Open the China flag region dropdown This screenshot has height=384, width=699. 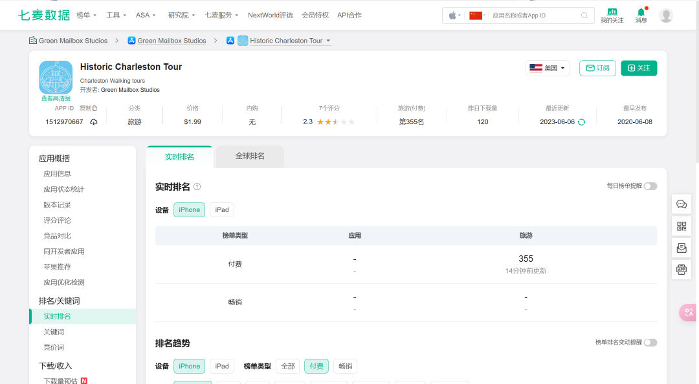click(x=478, y=16)
